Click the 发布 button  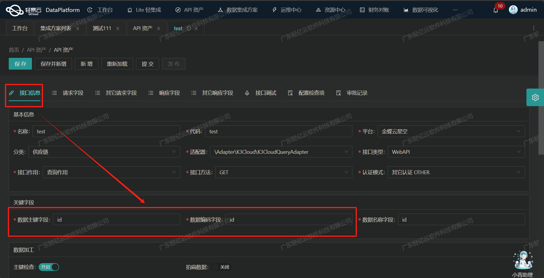174,64
